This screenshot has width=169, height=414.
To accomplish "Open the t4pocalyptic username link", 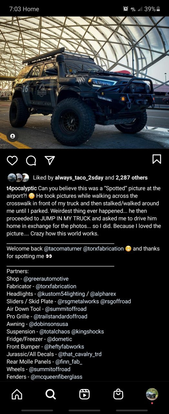I will [22, 188].
